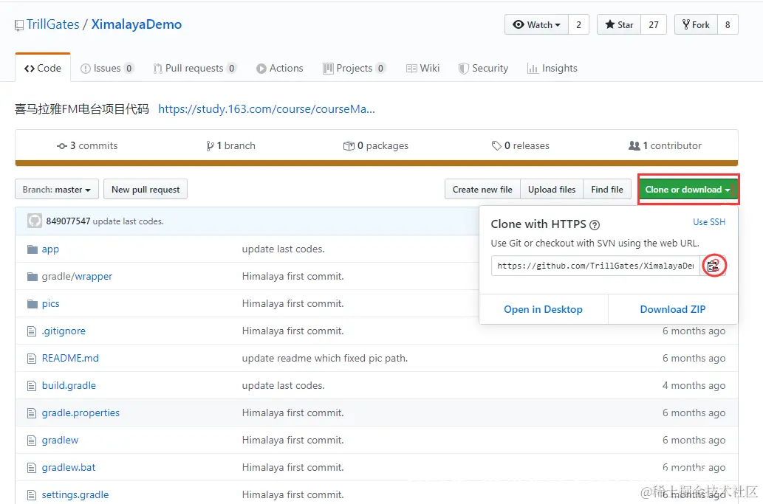Click Open in Desktop

tap(543, 309)
